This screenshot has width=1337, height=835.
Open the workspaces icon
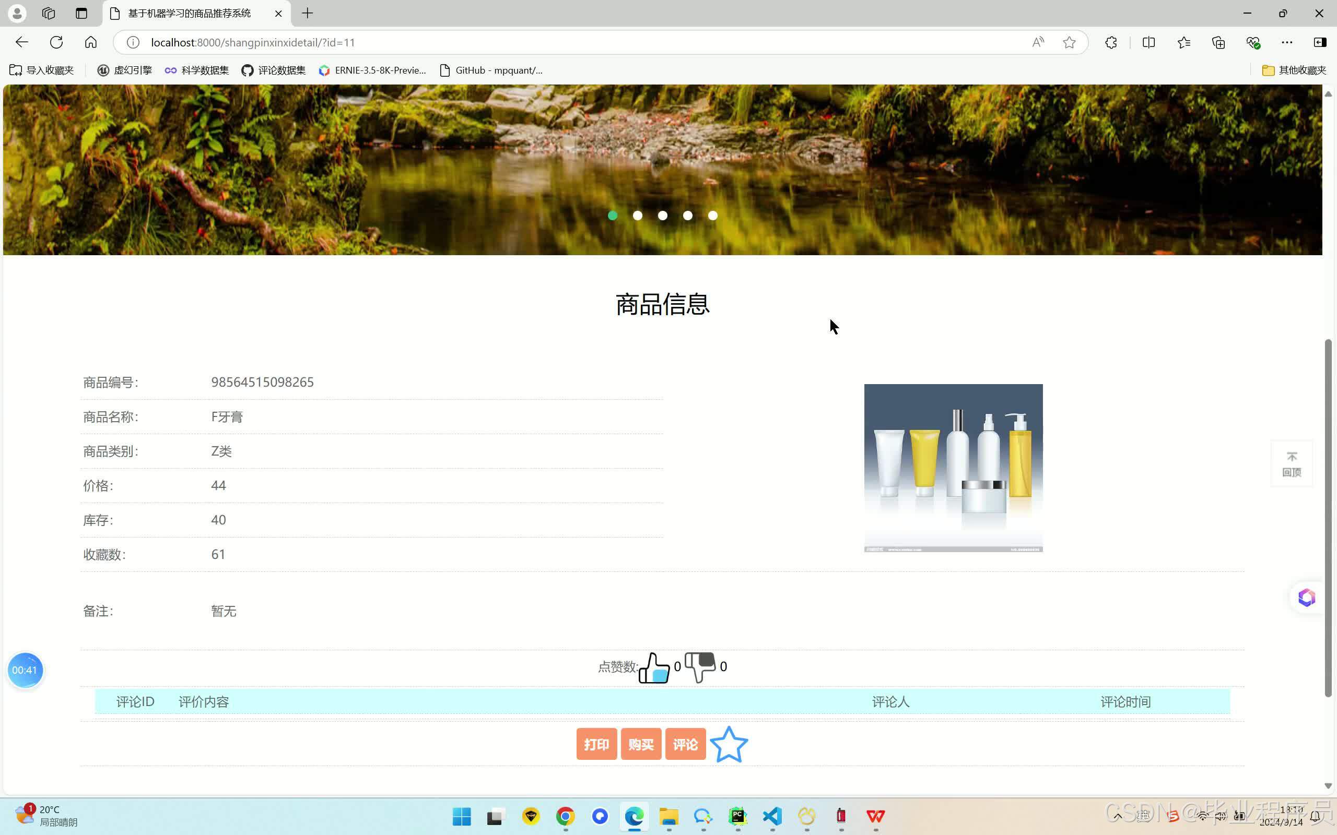pyautogui.click(x=49, y=13)
